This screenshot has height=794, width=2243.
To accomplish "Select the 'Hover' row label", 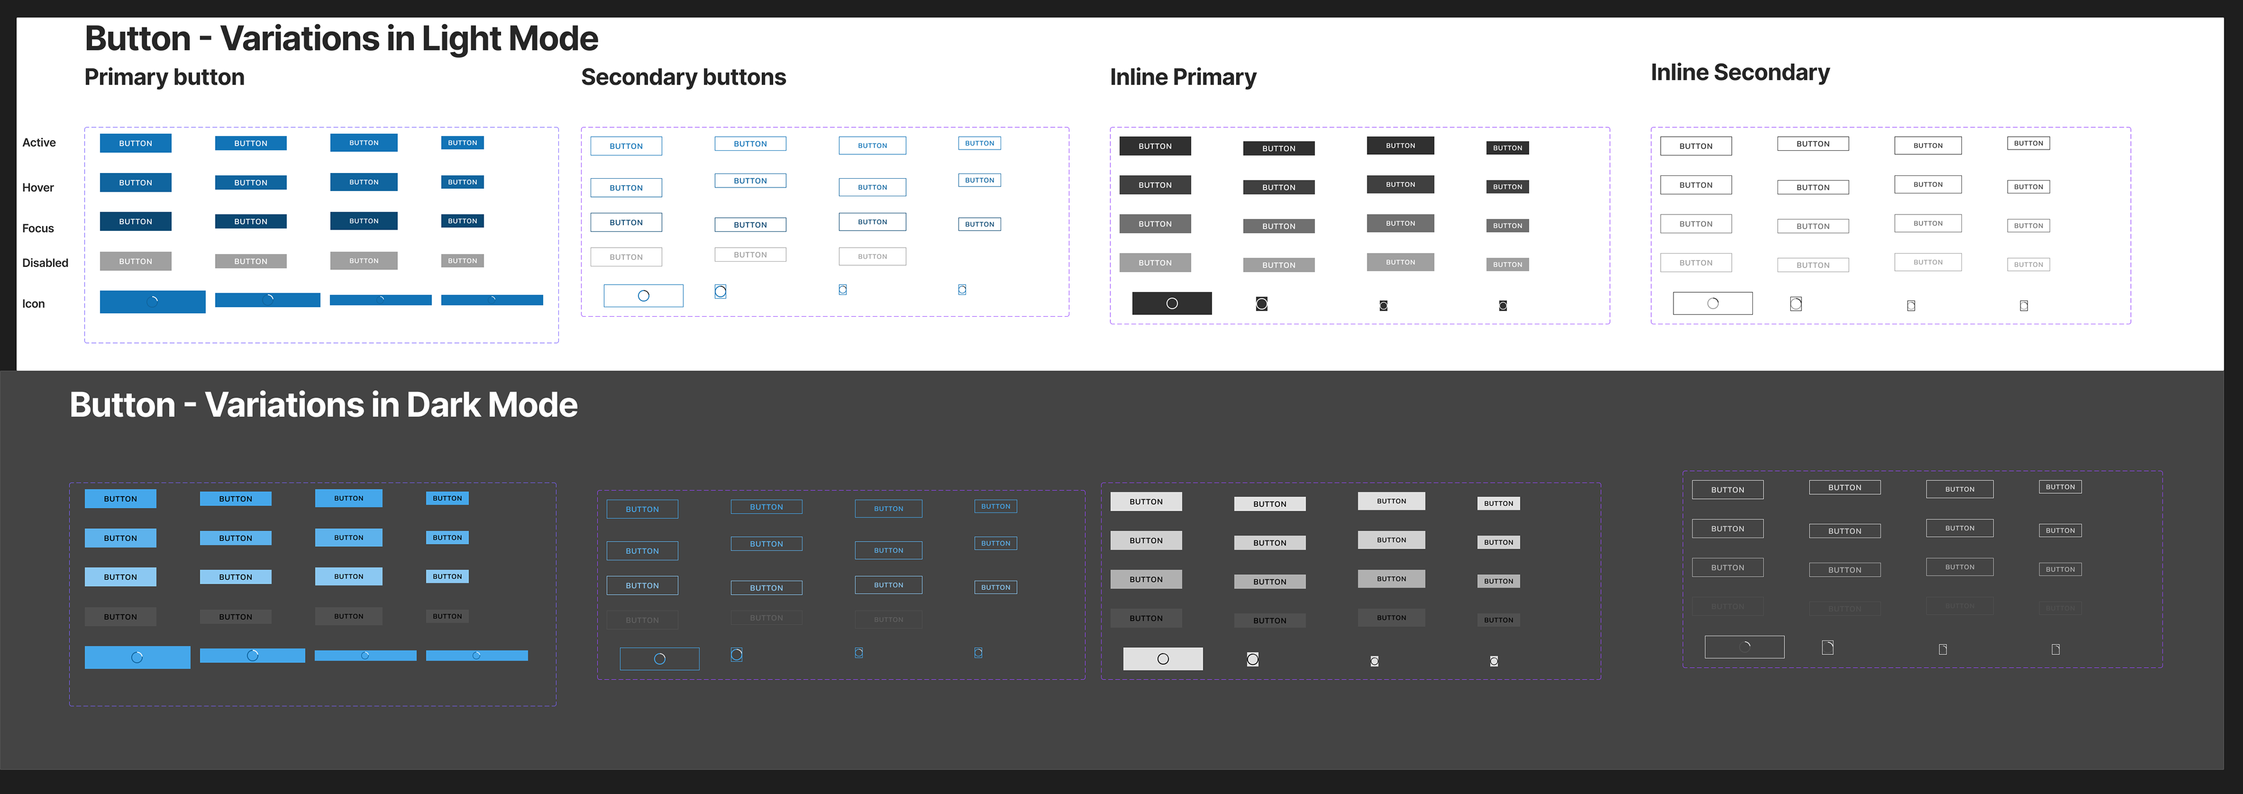I will click(39, 187).
